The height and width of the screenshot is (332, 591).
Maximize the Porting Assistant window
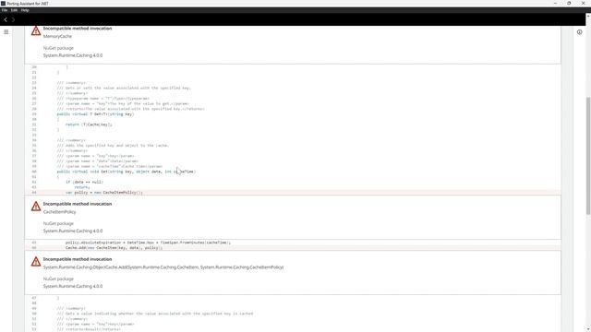coord(569,3)
